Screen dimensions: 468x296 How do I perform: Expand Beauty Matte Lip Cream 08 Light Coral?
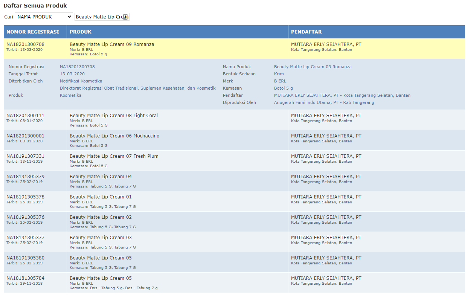[114, 116]
